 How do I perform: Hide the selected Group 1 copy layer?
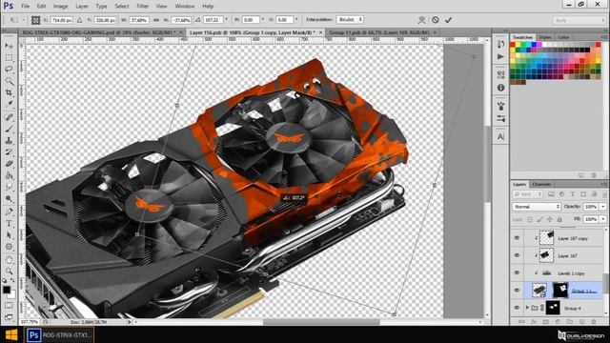click(517, 290)
